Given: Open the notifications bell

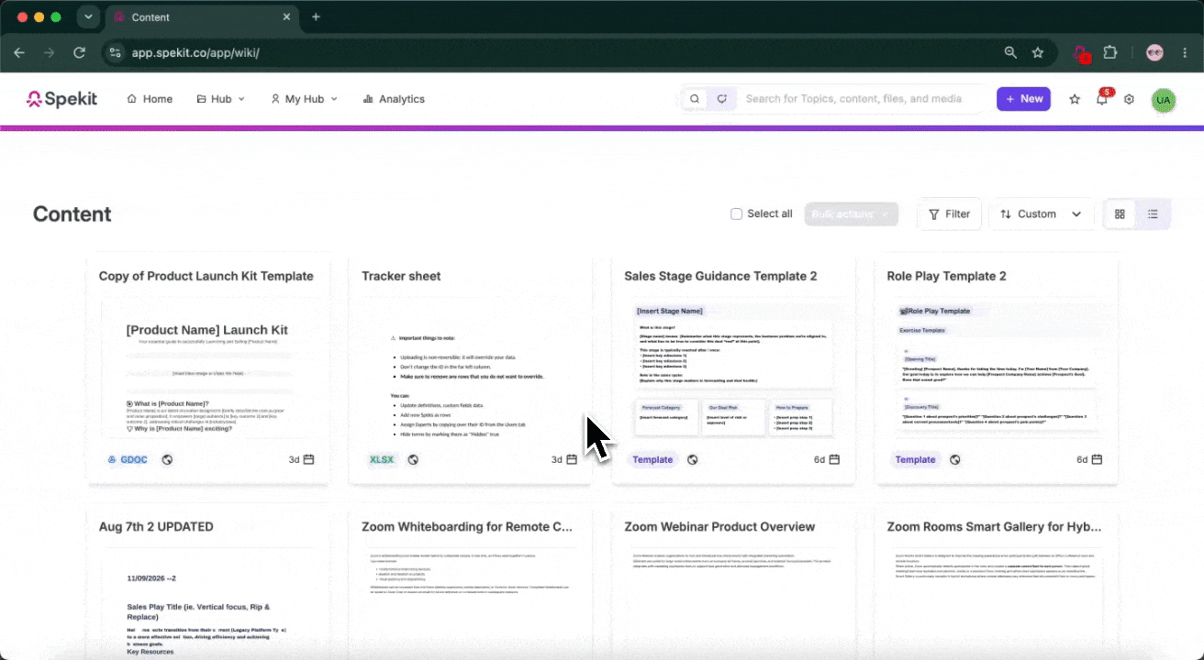Looking at the screenshot, I should [1102, 99].
